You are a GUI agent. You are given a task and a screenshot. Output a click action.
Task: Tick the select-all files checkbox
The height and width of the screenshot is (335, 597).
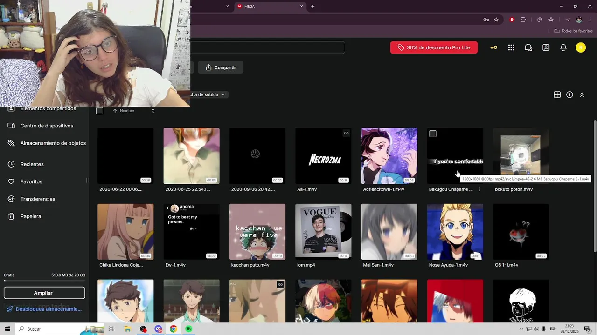99,111
